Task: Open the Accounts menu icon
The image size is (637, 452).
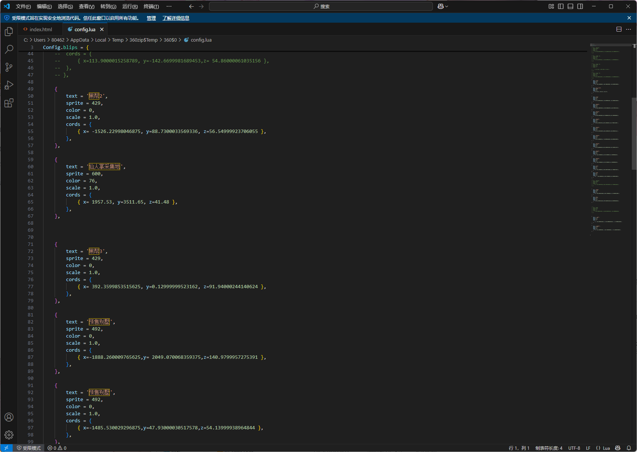Action: [9, 417]
